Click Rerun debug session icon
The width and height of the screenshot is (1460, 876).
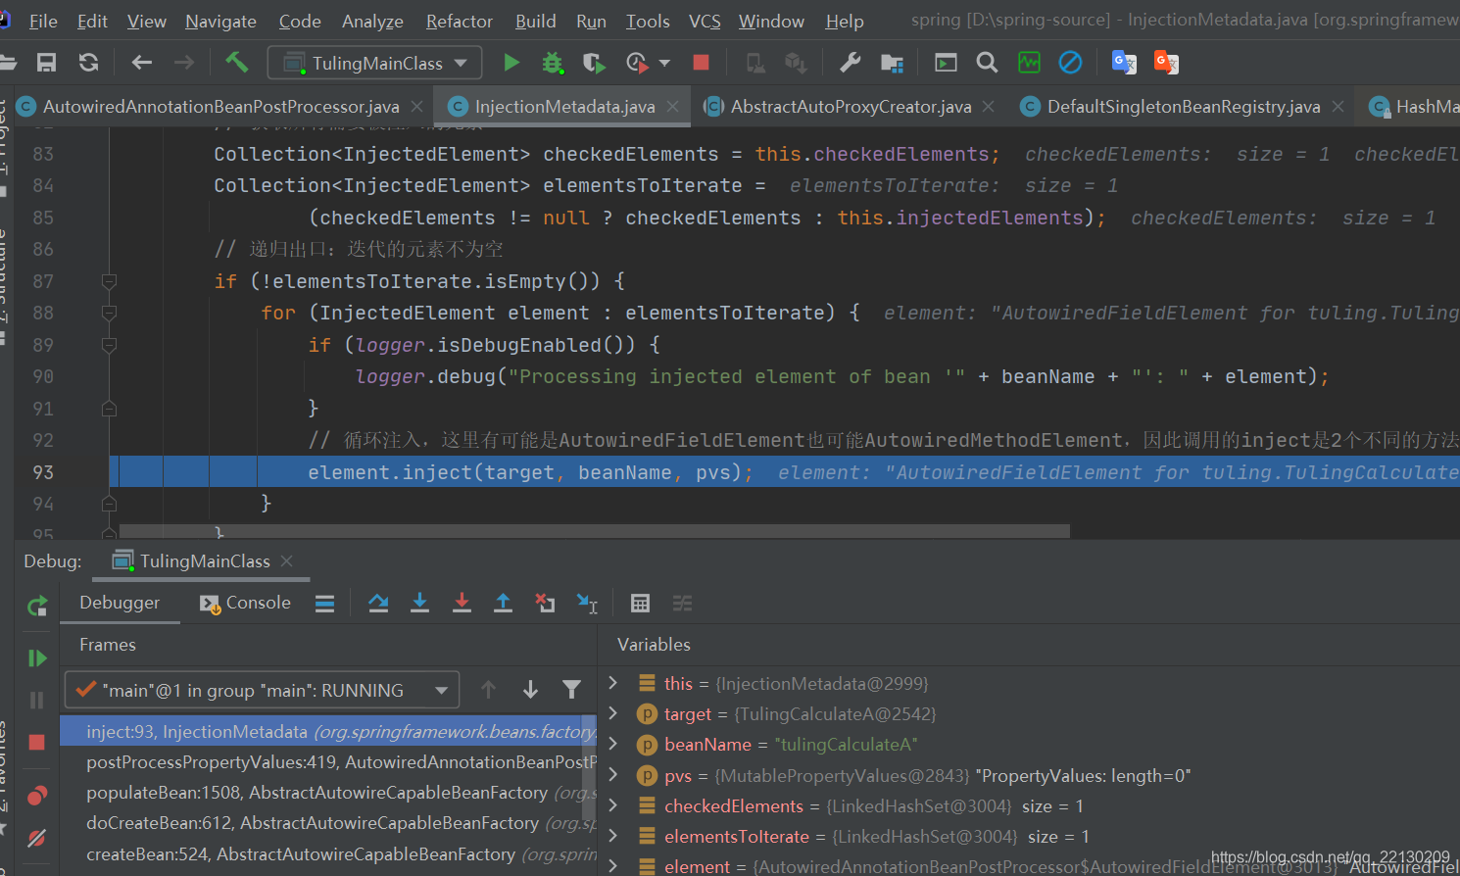tap(37, 607)
